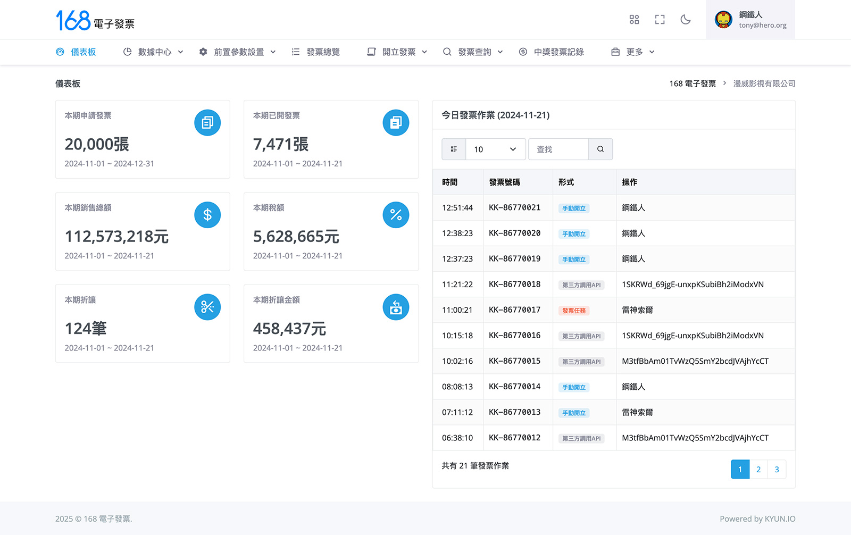This screenshot has width=851, height=535.
Task: Click the scissors icon for 本期折讓
Action: pyautogui.click(x=207, y=307)
